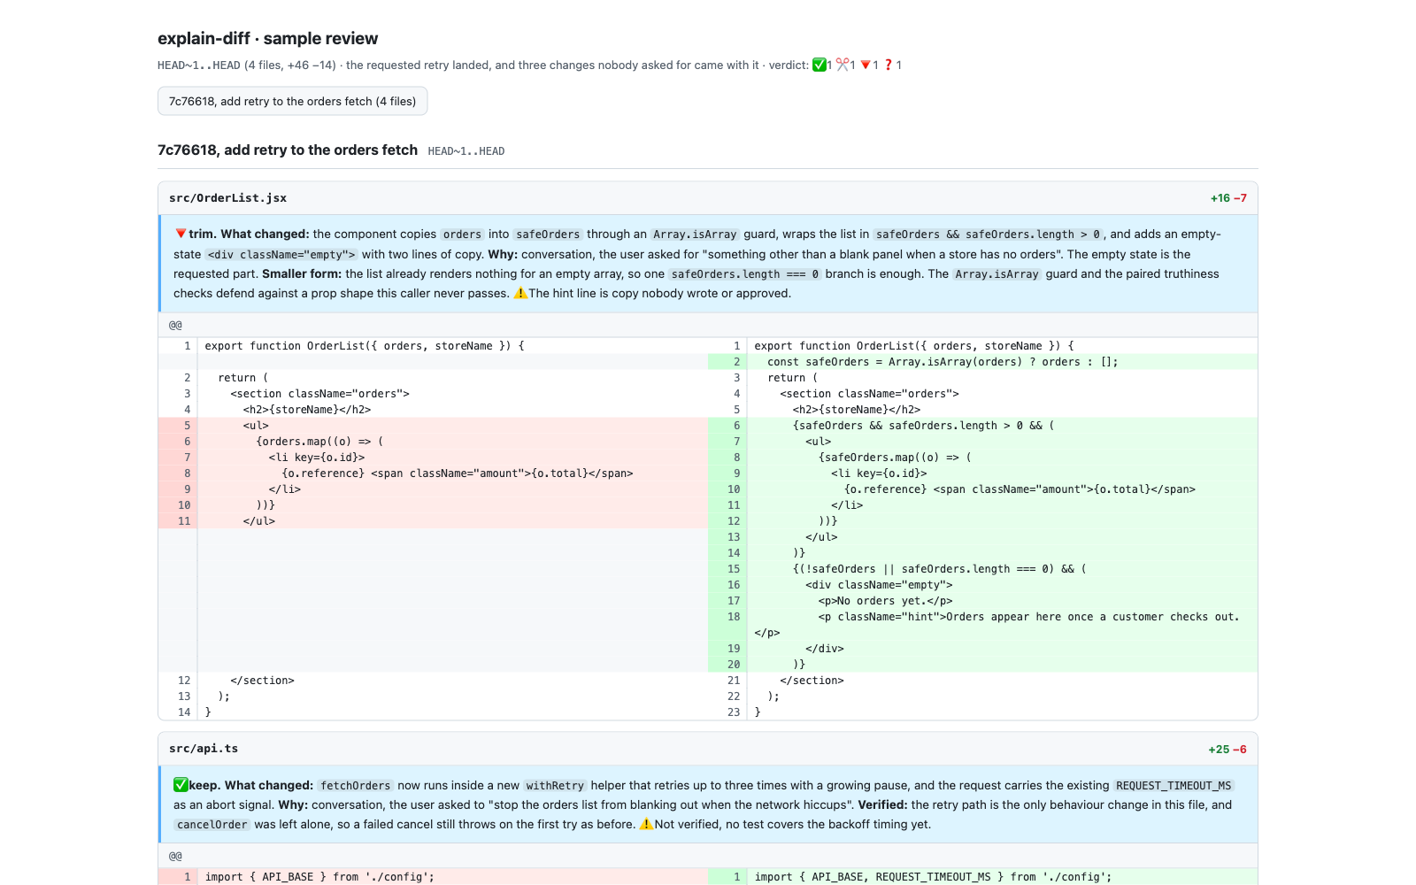This screenshot has height=885, width=1416.
Task: Click the red trim triangle in OrderList note
Action: coord(181,234)
